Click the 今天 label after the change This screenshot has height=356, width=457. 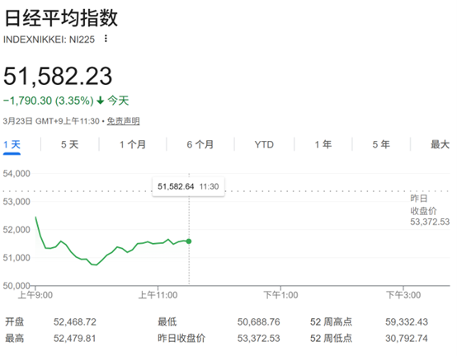pyautogui.click(x=118, y=101)
